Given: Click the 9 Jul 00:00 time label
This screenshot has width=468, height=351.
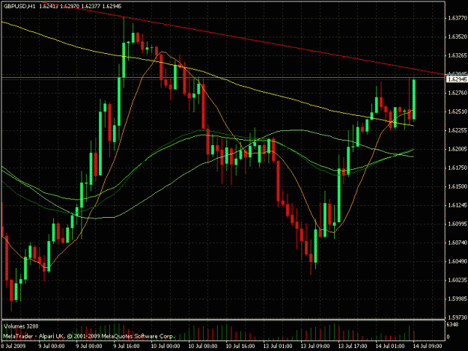Looking at the screenshot, I should click(52, 347).
